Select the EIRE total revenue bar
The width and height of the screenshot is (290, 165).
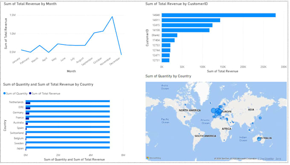(28, 108)
